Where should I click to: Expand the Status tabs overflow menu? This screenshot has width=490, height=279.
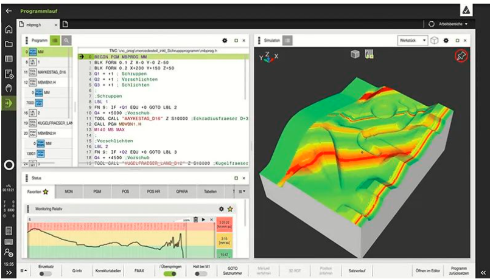click(242, 191)
